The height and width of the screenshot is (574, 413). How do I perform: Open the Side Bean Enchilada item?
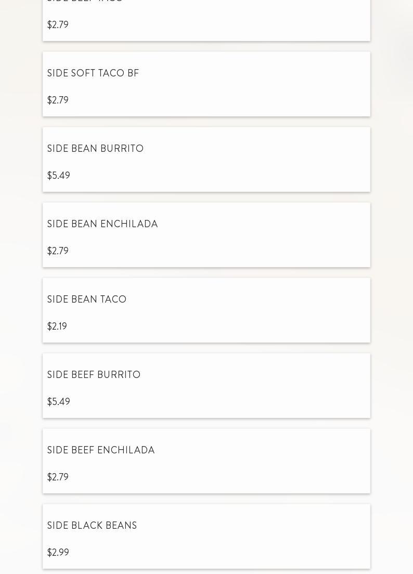[102, 225]
